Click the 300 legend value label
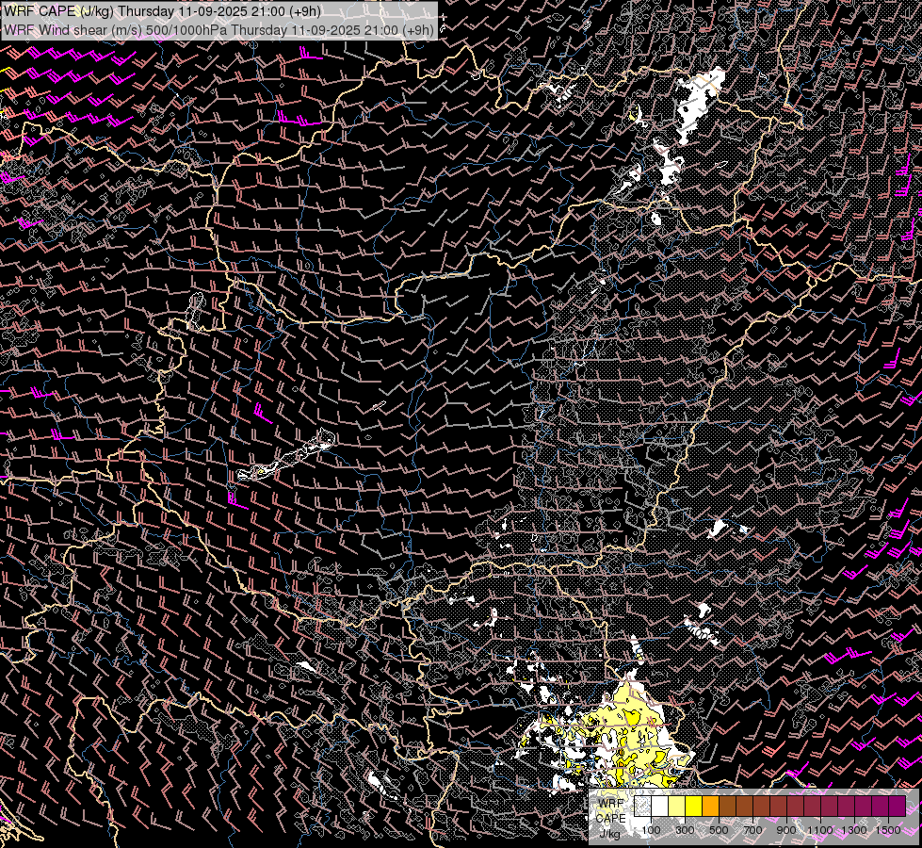 (x=685, y=830)
